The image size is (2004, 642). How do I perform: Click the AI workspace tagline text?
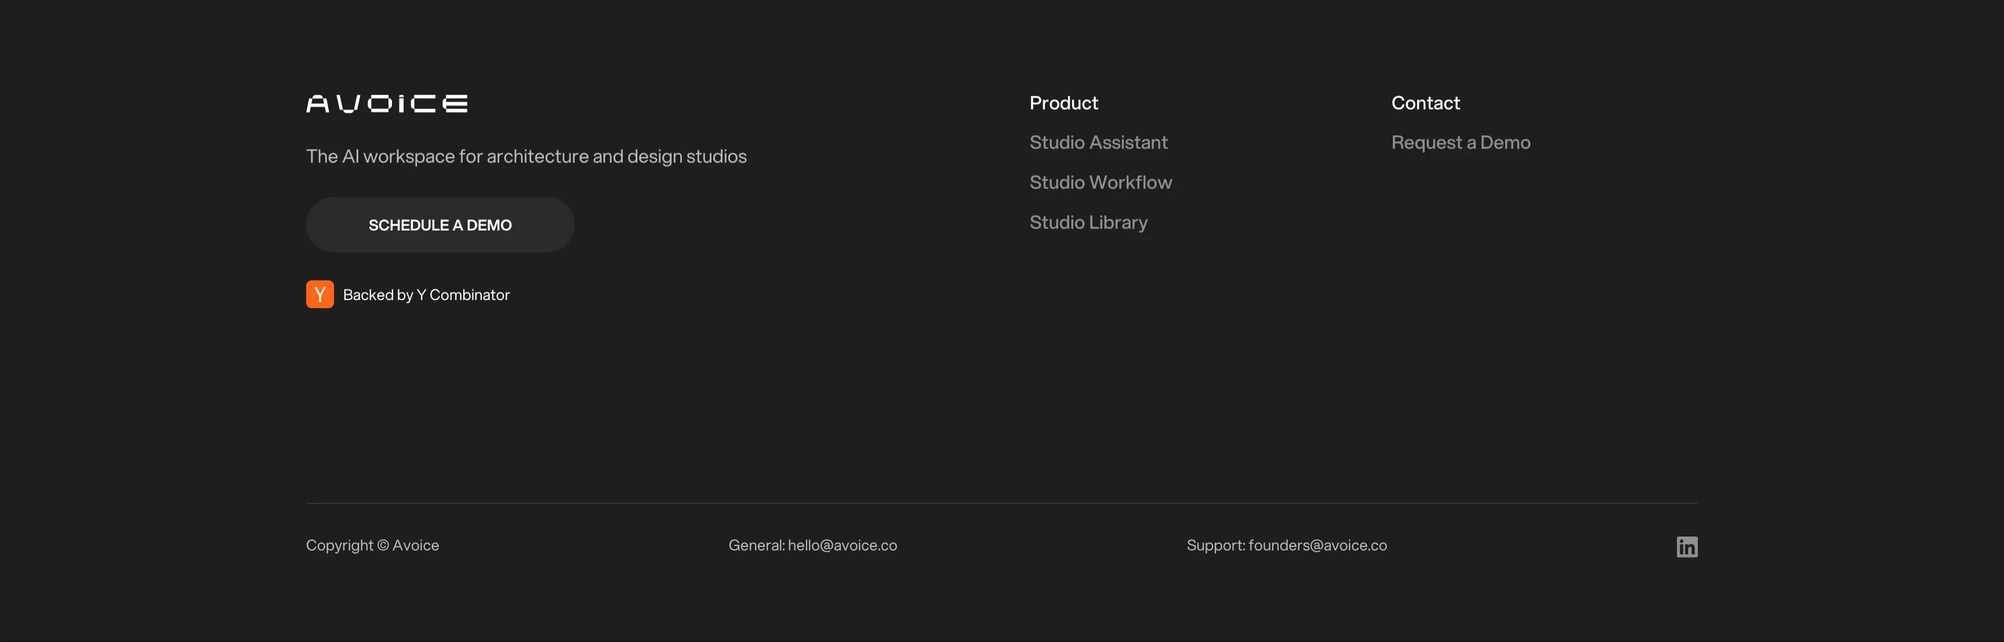point(526,156)
